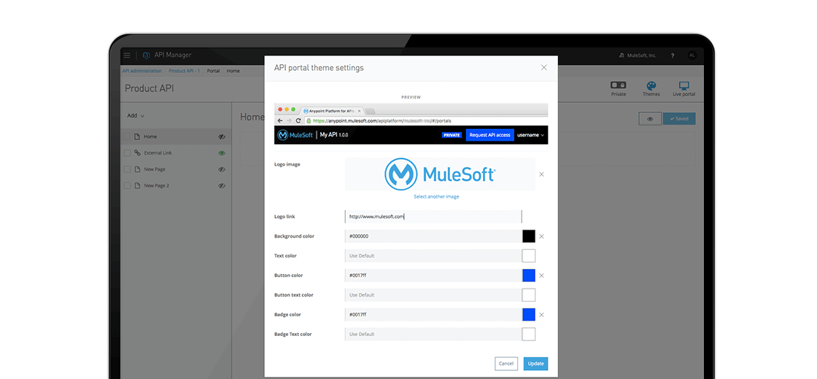Click the New Page 2 document icon

pyautogui.click(x=137, y=185)
